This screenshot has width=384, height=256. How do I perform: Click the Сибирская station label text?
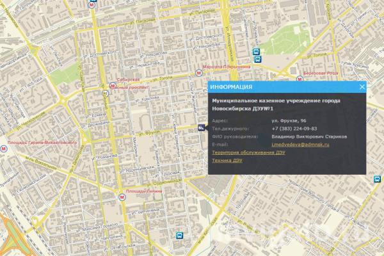click(127, 79)
